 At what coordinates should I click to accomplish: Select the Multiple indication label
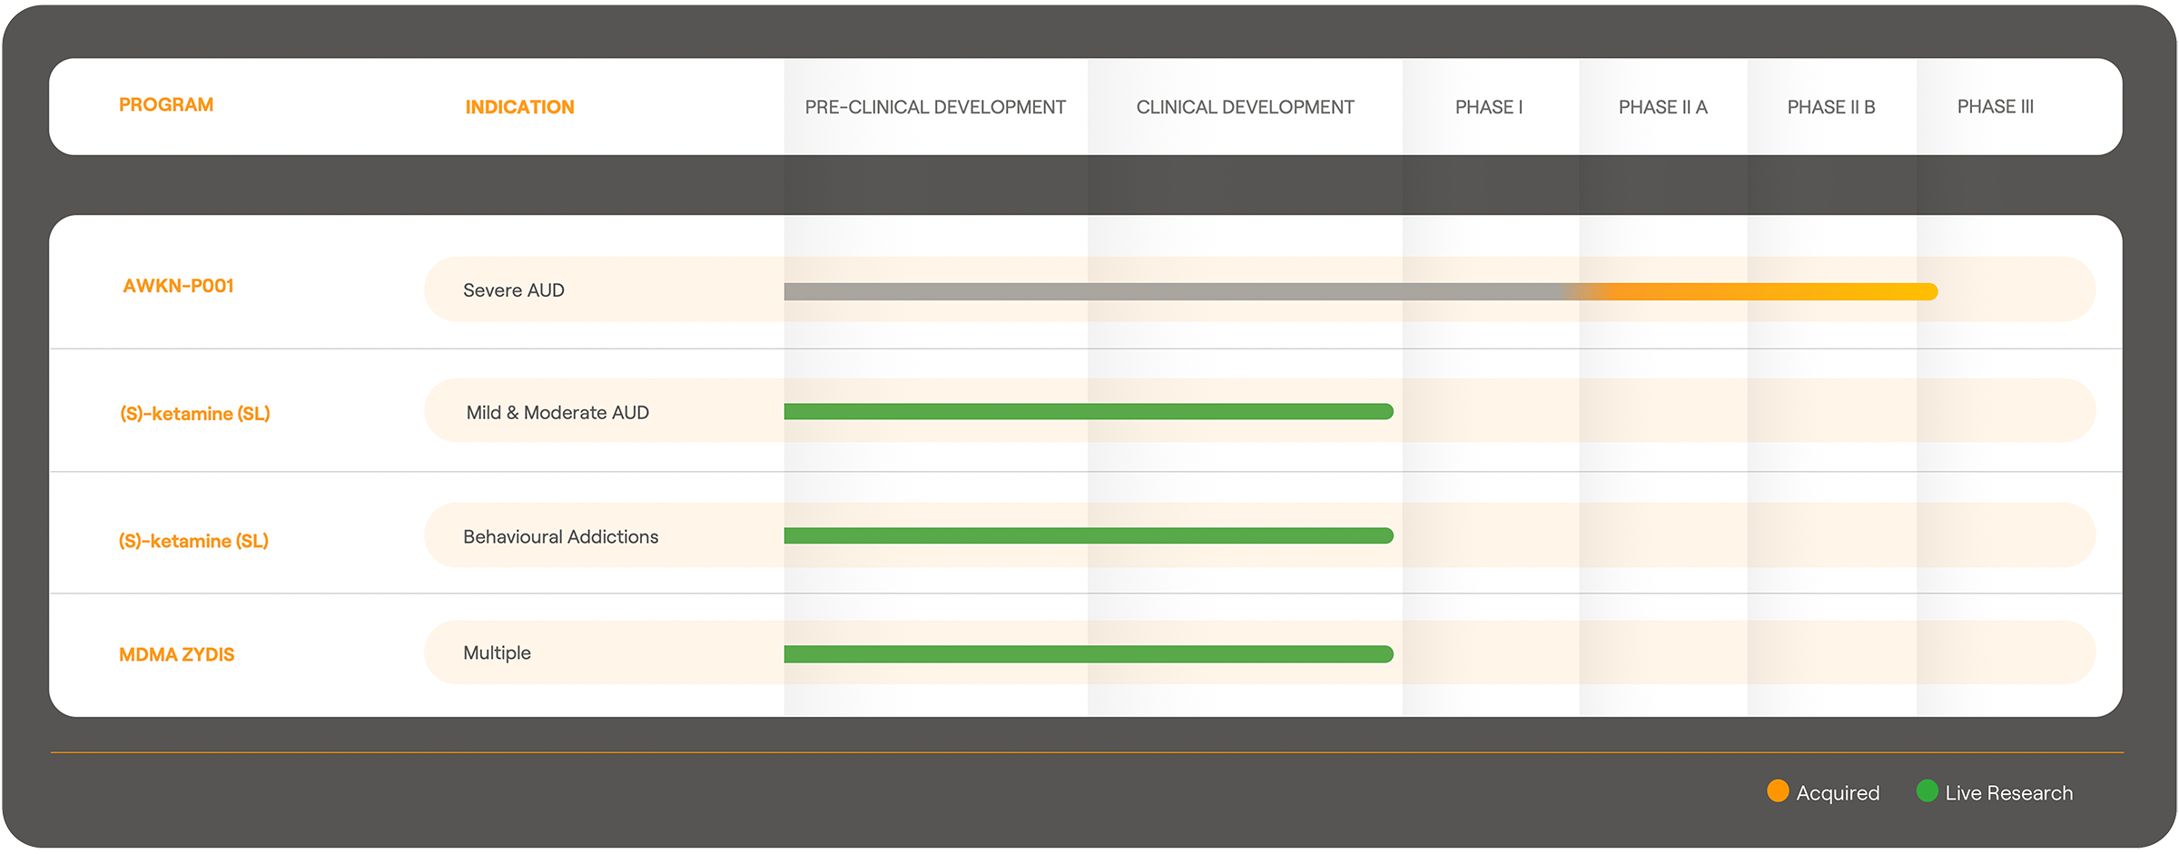[497, 653]
